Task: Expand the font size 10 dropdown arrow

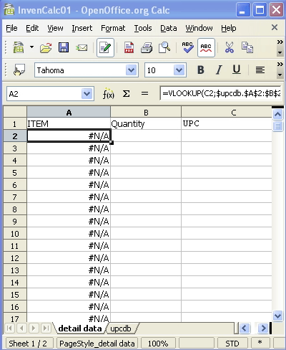Action: point(179,70)
